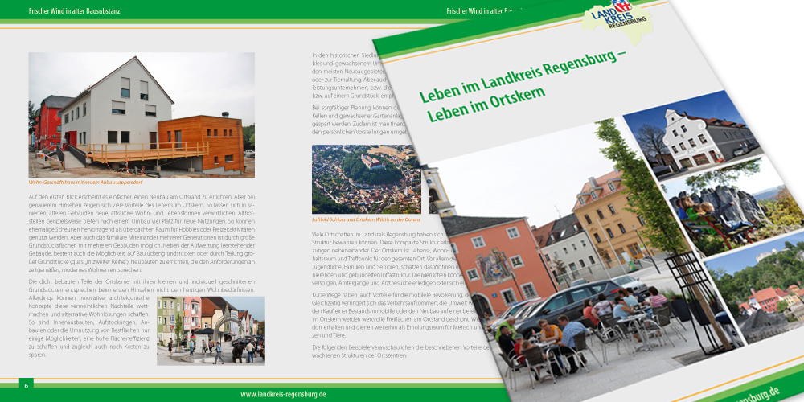The image size is (804, 402).
Task: Open the aerial photo of Wörth an der Donau
Action: 366,178
